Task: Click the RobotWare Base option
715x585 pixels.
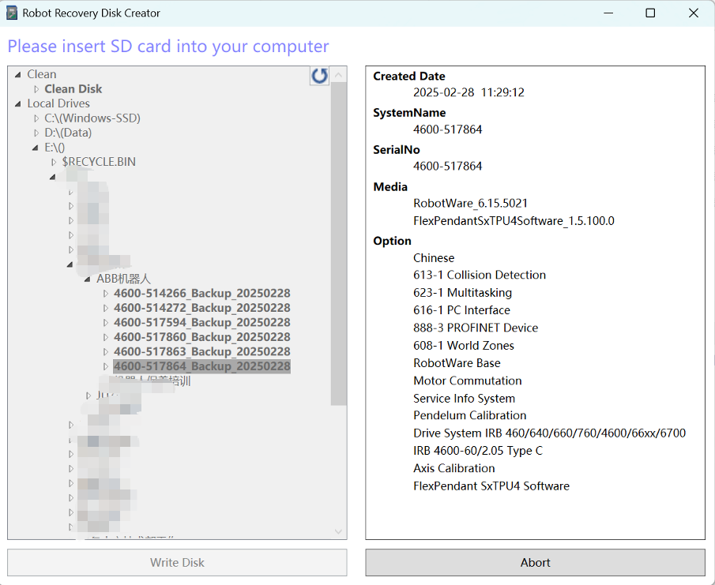Action: click(457, 363)
